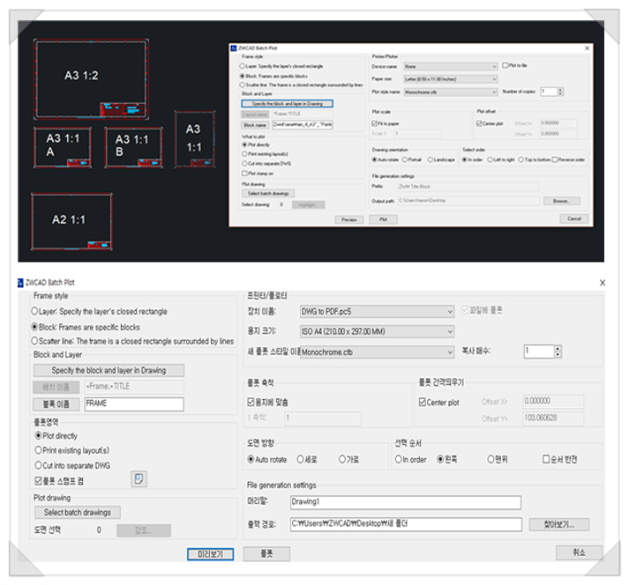This screenshot has height=585, width=629.
Task: Select 왼쪽 selection order option
Action: 447,459
